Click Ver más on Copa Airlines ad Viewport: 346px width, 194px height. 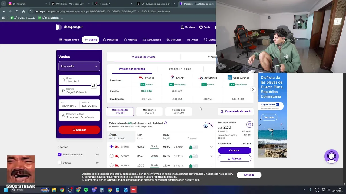coord(269,117)
